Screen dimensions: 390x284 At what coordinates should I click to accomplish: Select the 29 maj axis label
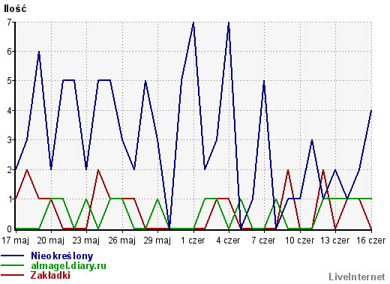(157, 241)
